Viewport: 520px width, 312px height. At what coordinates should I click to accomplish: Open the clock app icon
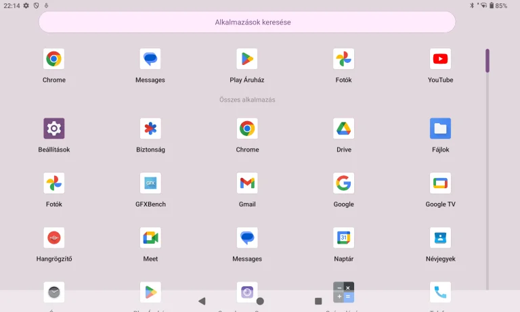tap(53, 292)
